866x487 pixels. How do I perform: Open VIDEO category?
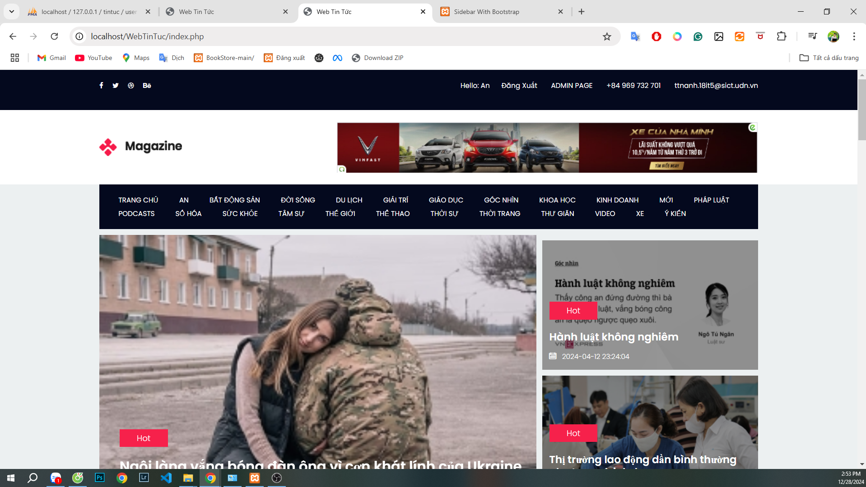click(x=605, y=214)
